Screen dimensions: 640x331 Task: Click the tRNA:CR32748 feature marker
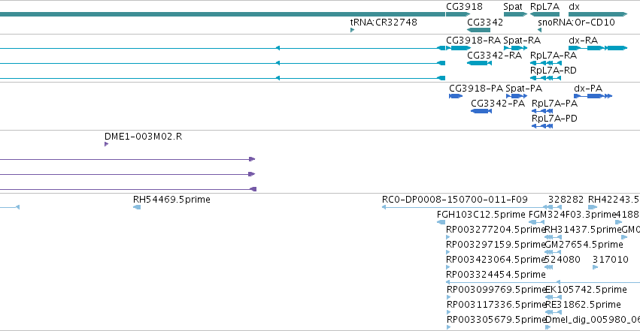pos(352,30)
